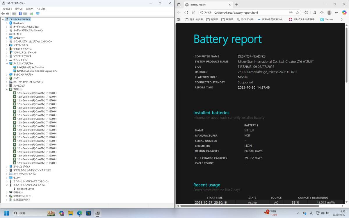Collapse the プロセッサ processor category

7,89
